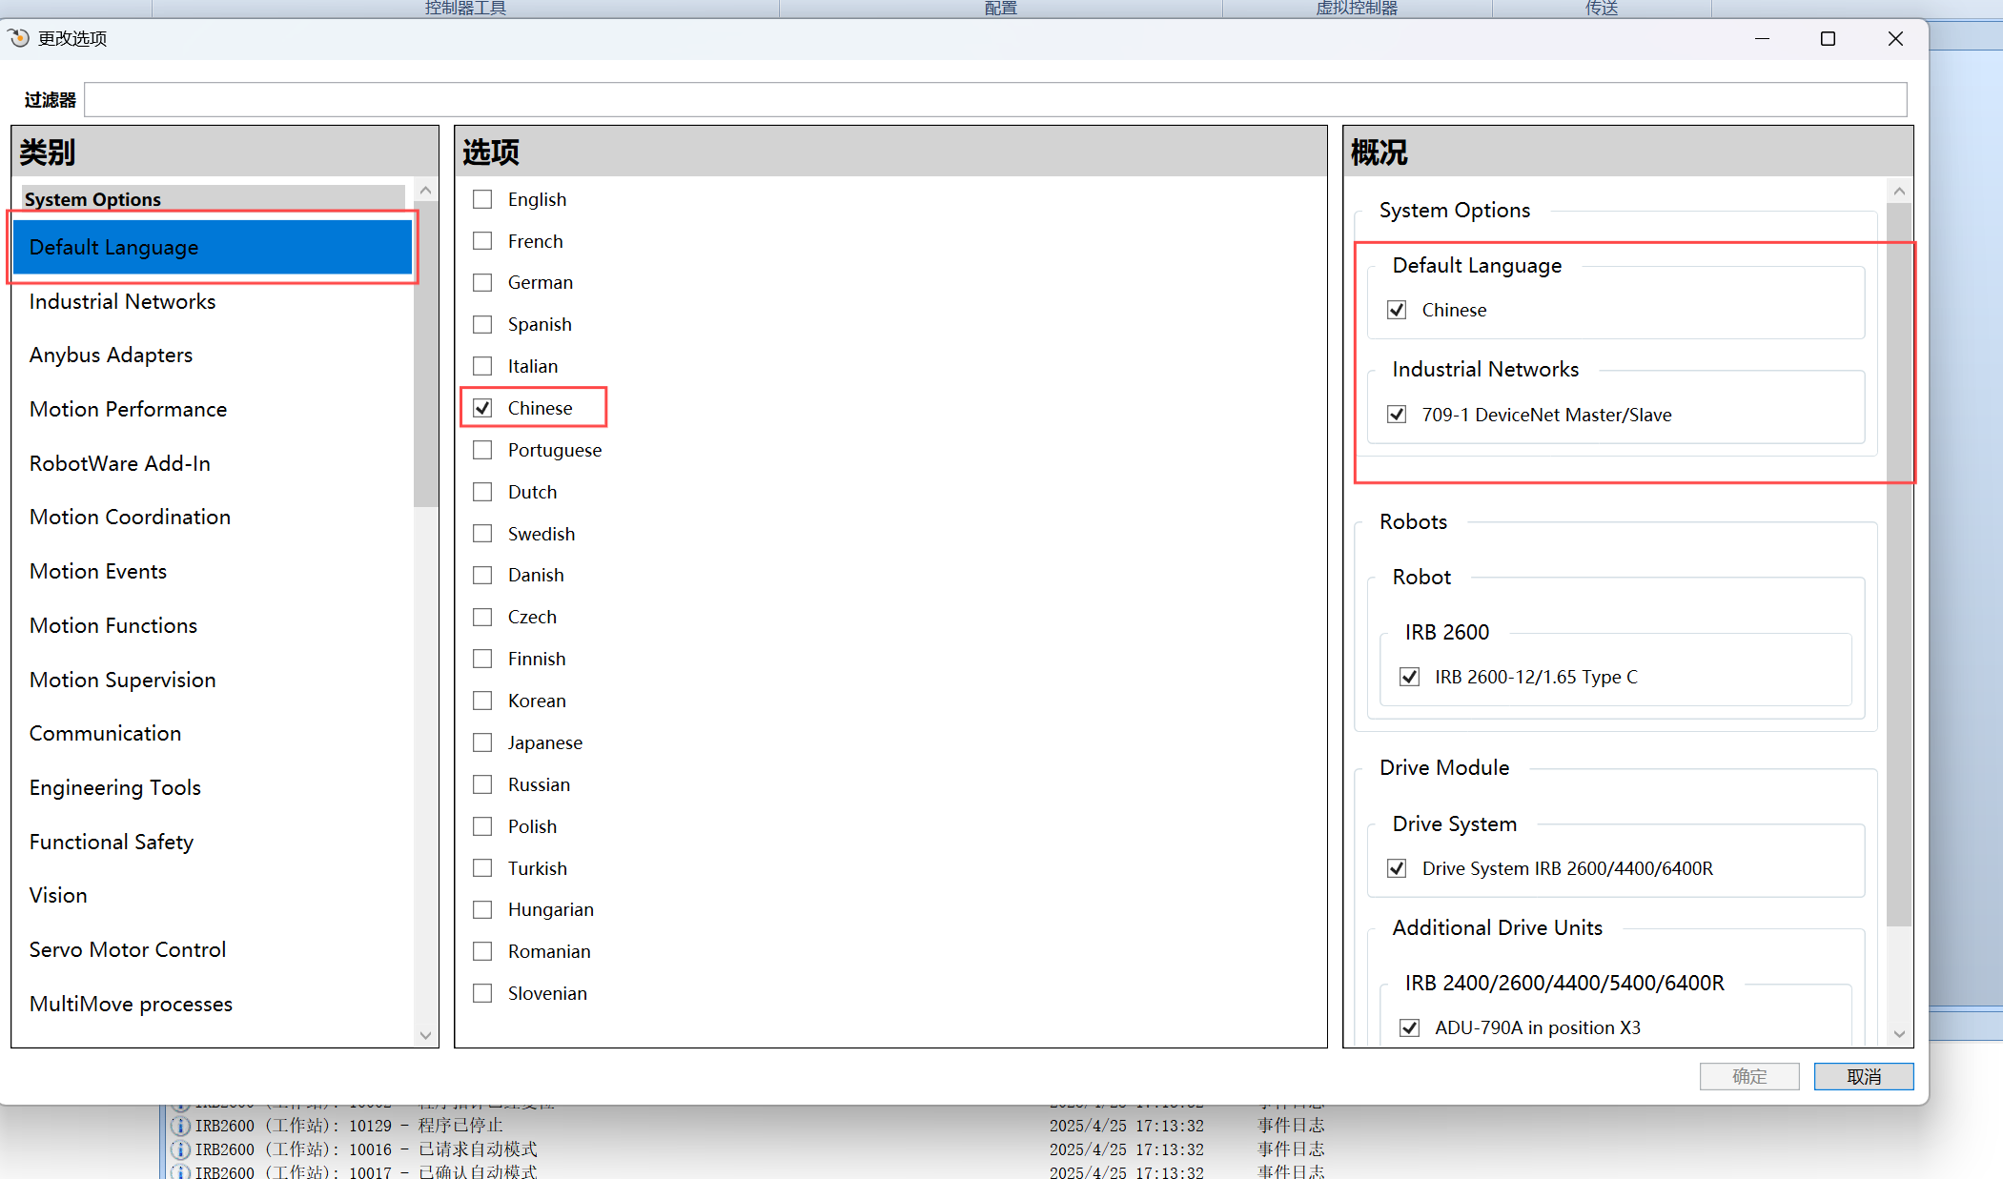This screenshot has width=2003, height=1179.
Task: Select Industrial Networks category
Action: [x=122, y=301]
